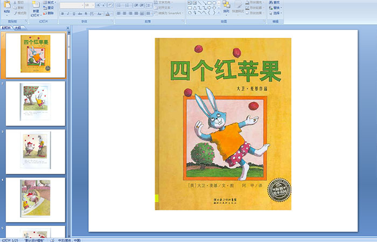Click the Decrease Indent icon
377x242 pixels.
(136, 5)
